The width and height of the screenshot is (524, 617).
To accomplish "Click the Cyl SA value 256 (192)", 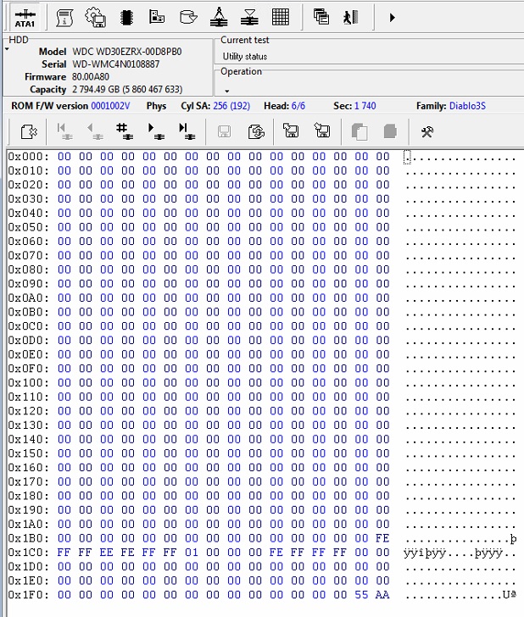I will [231, 106].
